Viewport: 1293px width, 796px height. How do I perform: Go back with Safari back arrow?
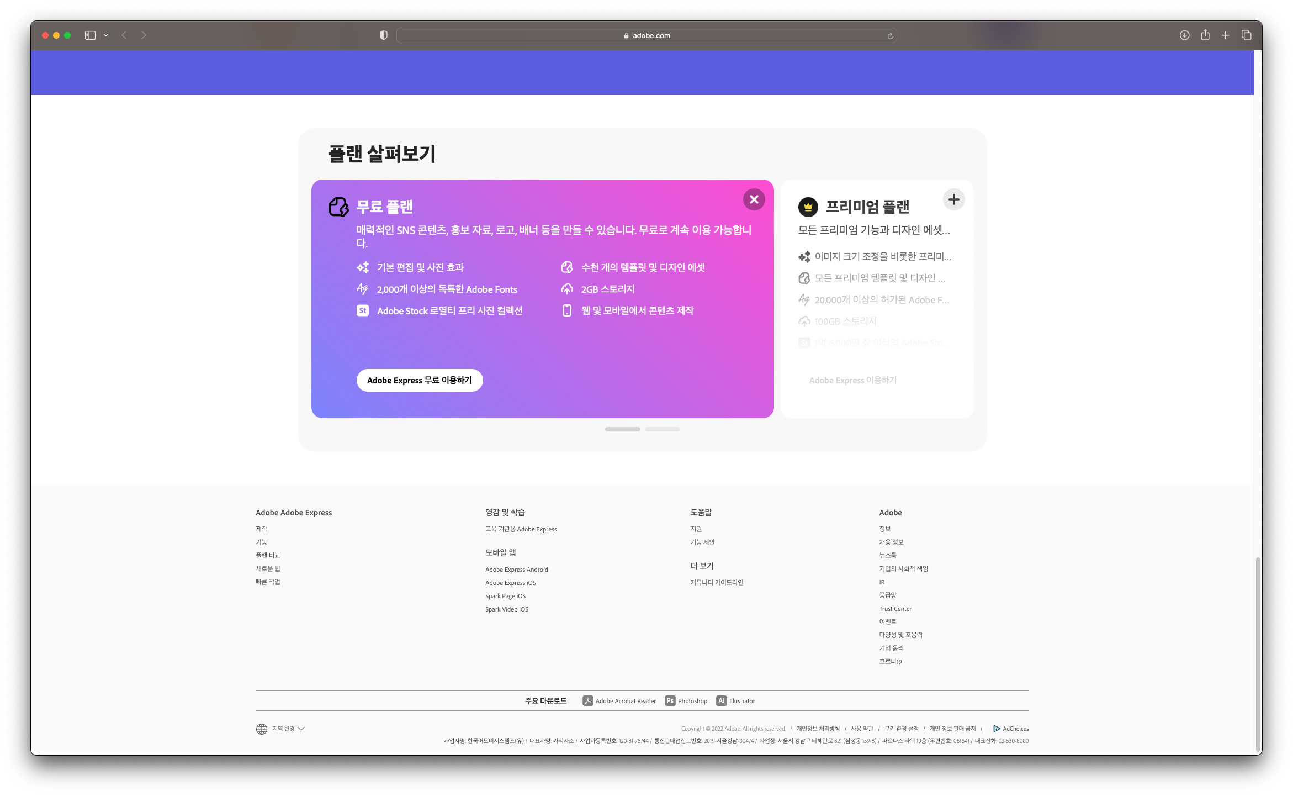[x=124, y=35]
